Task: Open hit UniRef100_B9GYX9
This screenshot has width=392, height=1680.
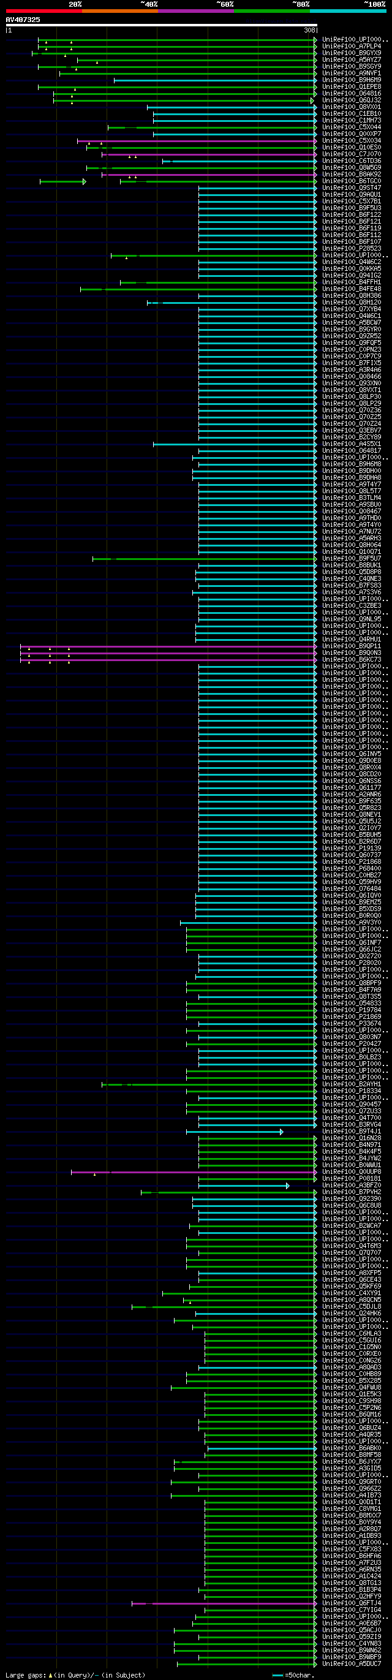Action: (352, 53)
